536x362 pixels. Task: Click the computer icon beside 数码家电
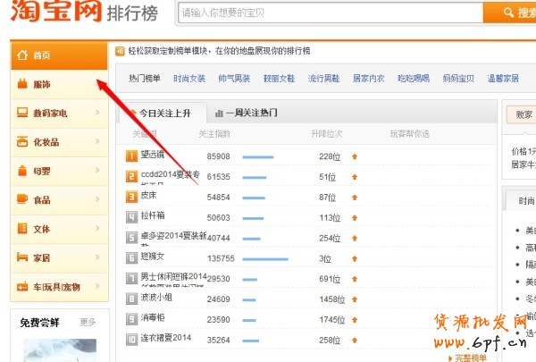coord(22,114)
